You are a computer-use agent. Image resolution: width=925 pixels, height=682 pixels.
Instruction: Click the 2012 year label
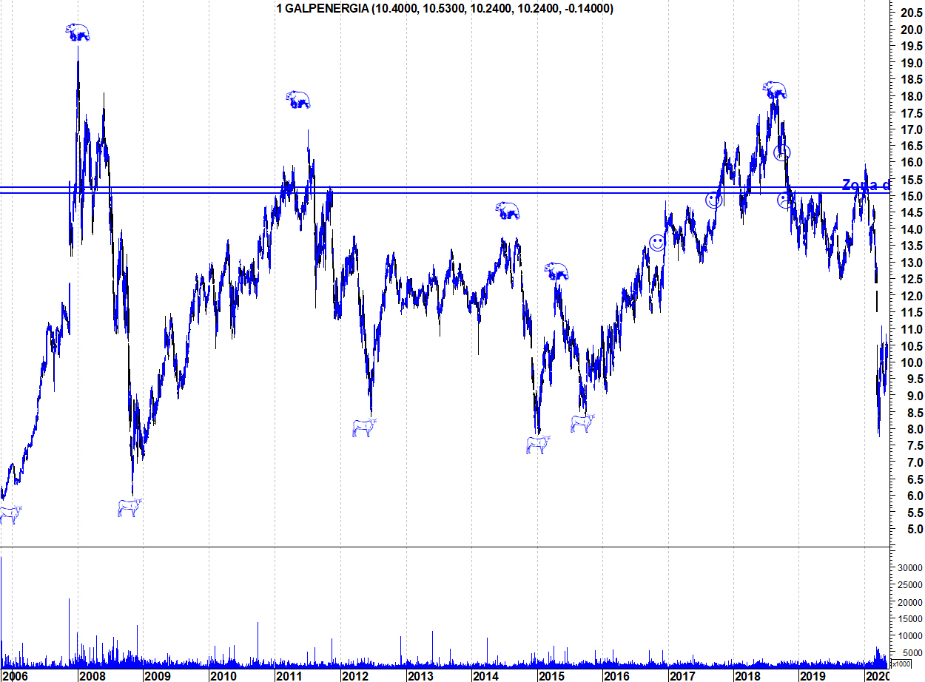pyautogui.click(x=354, y=675)
